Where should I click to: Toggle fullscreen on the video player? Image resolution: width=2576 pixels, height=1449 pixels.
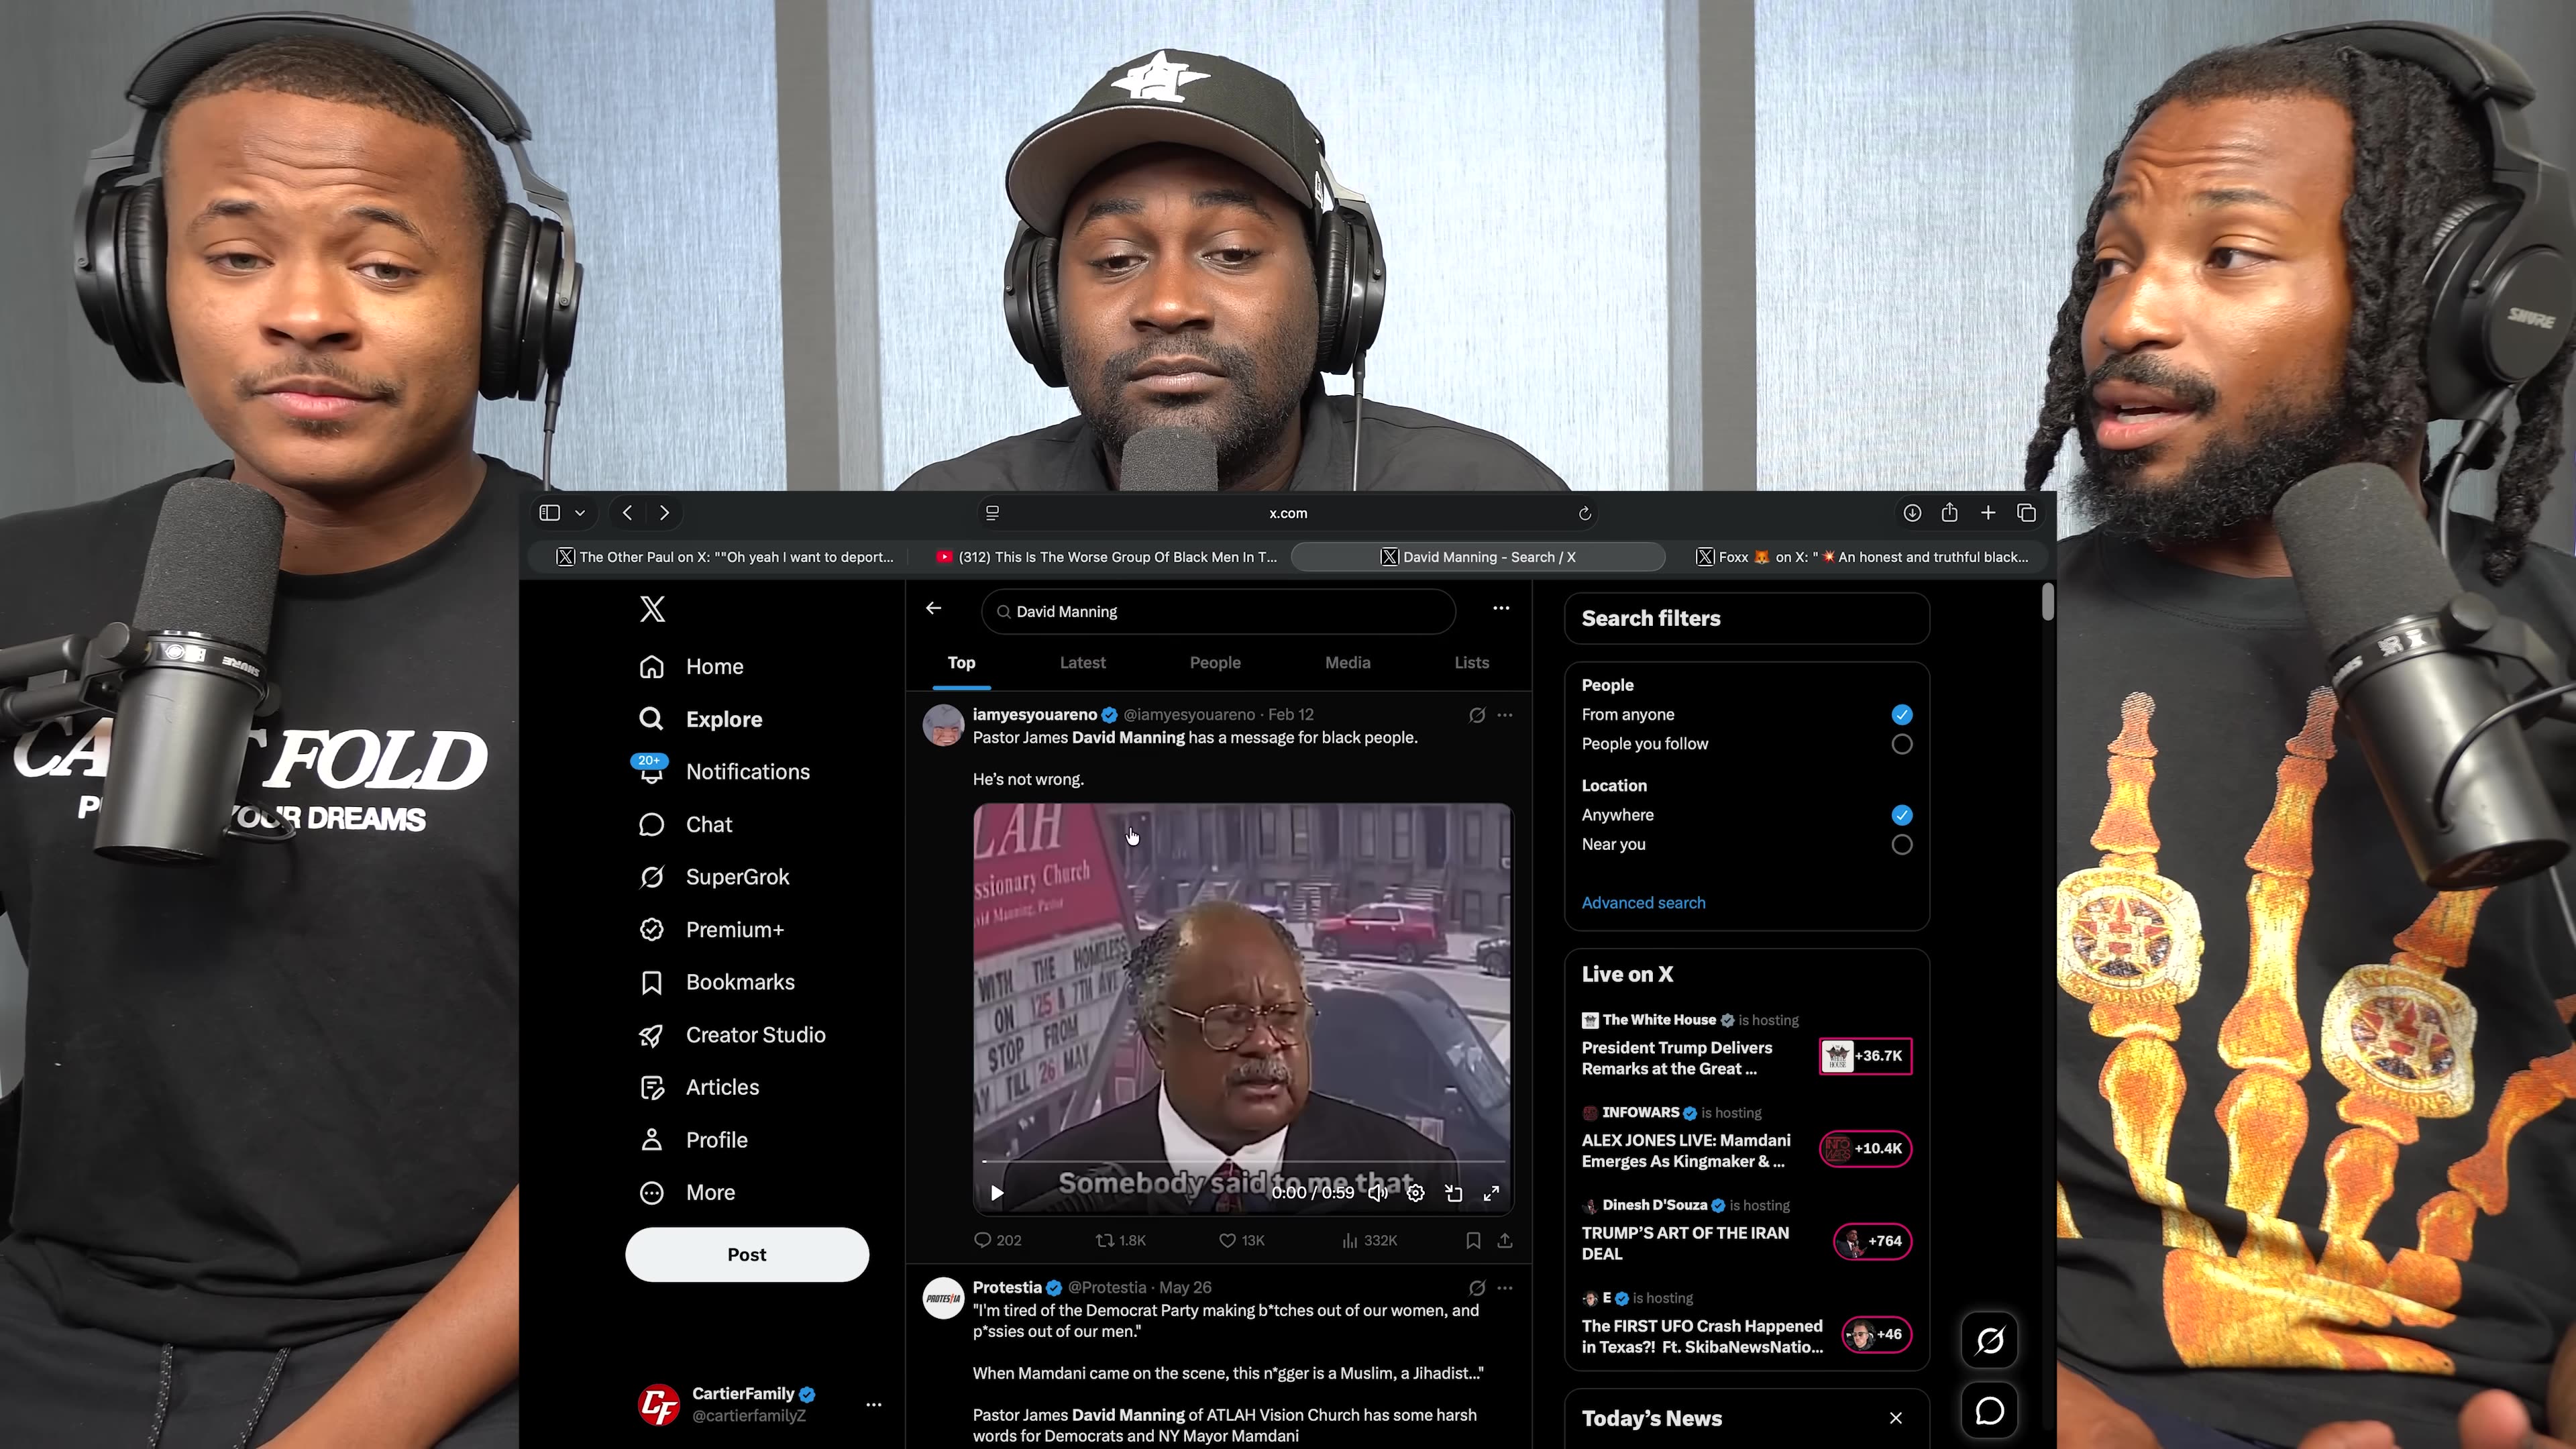pos(1490,1193)
